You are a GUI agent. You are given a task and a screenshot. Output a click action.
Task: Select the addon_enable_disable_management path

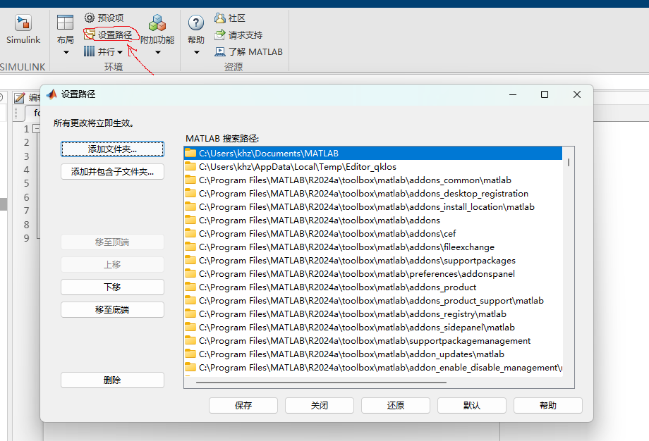coord(373,368)
